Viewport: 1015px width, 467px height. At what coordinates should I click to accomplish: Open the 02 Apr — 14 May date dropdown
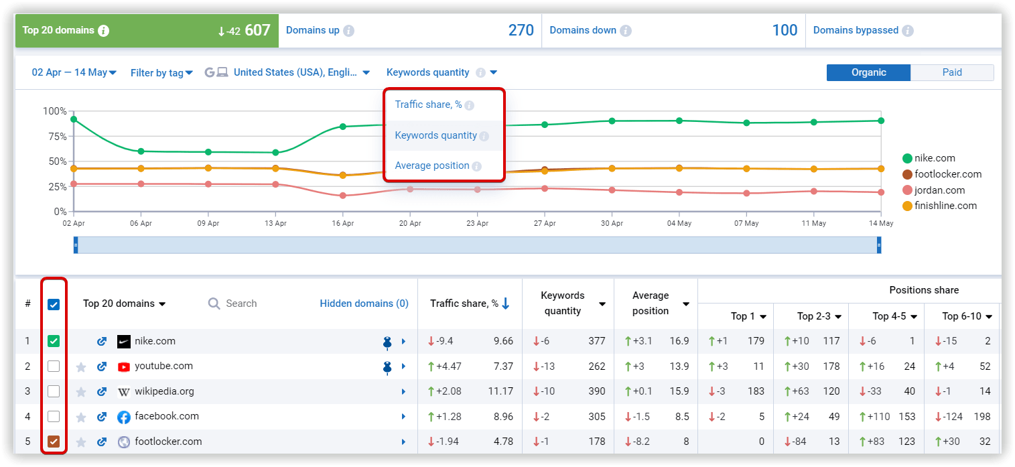pyautogui.click(x=74, y=72)
